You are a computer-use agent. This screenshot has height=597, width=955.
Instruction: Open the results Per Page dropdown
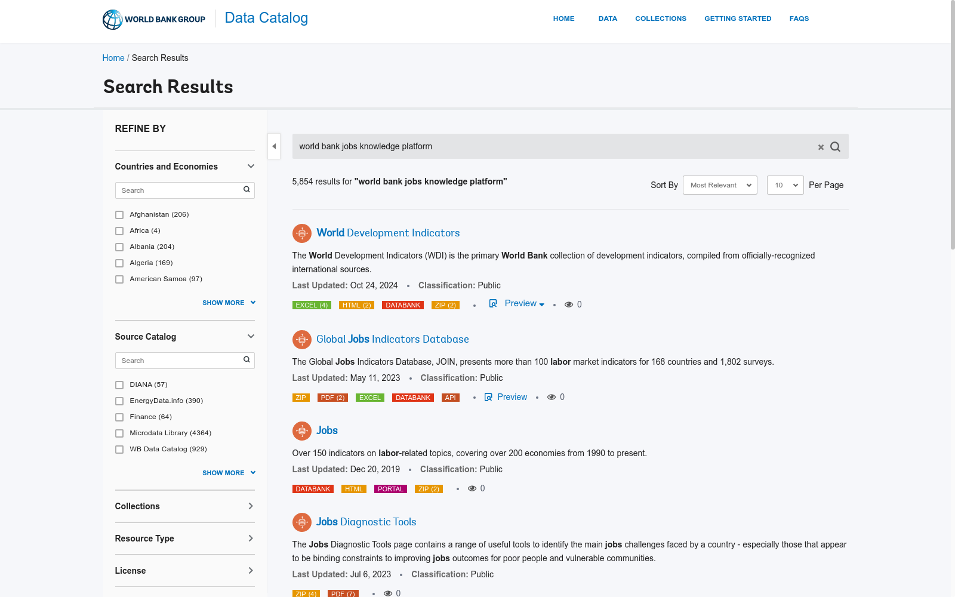pos(785,185)
